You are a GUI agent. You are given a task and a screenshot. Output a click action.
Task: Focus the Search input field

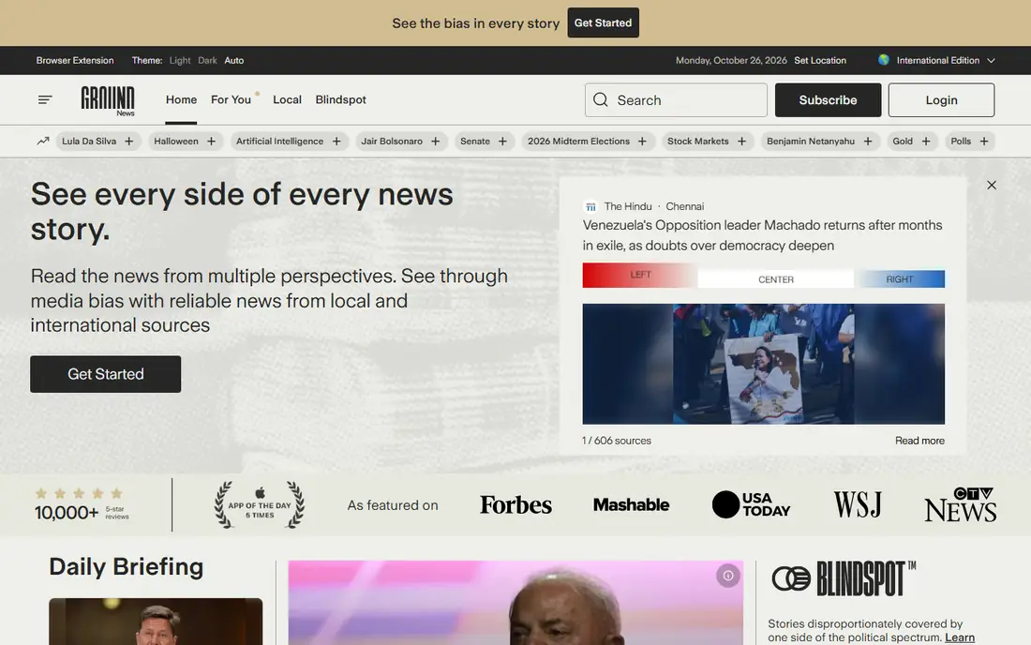pos(676,100)
